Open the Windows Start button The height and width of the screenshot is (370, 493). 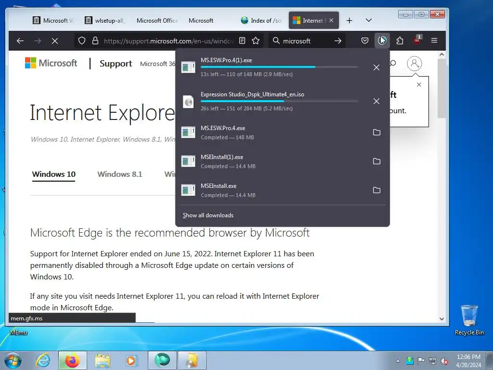tap(13, 360)
